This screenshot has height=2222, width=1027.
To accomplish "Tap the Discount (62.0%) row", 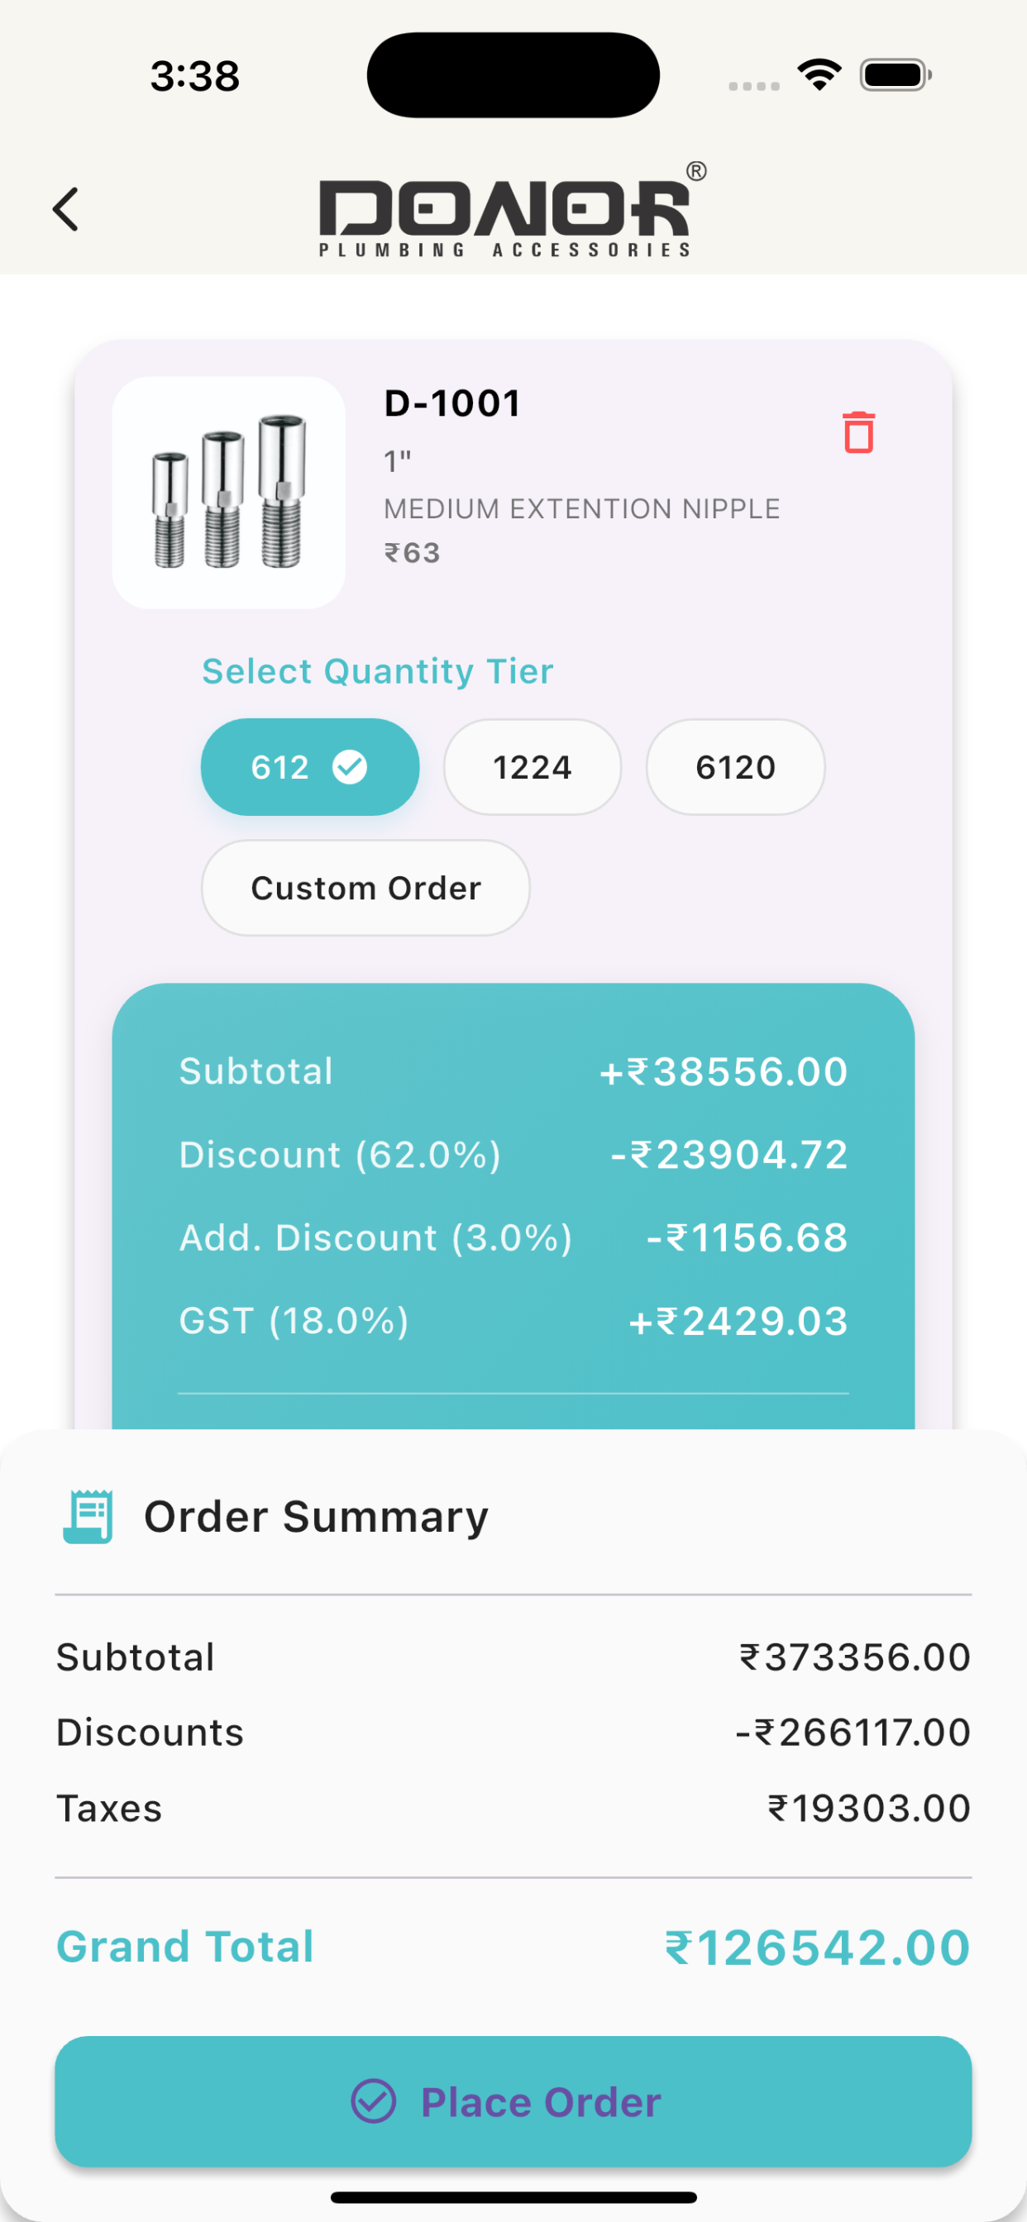I will [x=513, y=1154].
